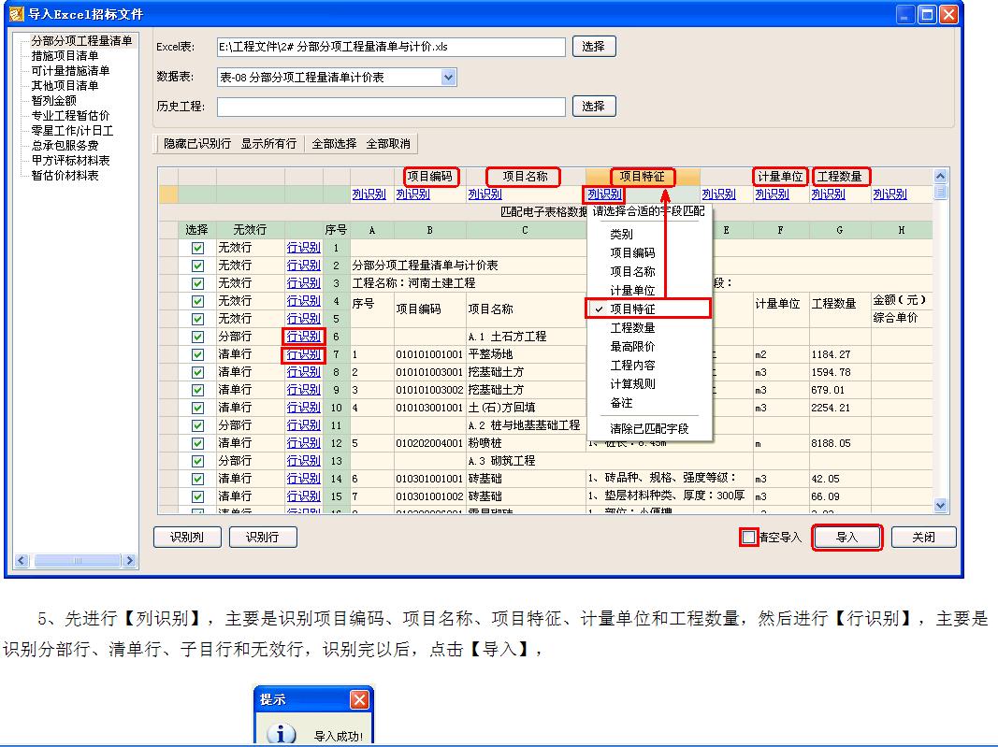Toggle checkbox for row 13 A.3 砌筑工程

click(x=198, y=461)
